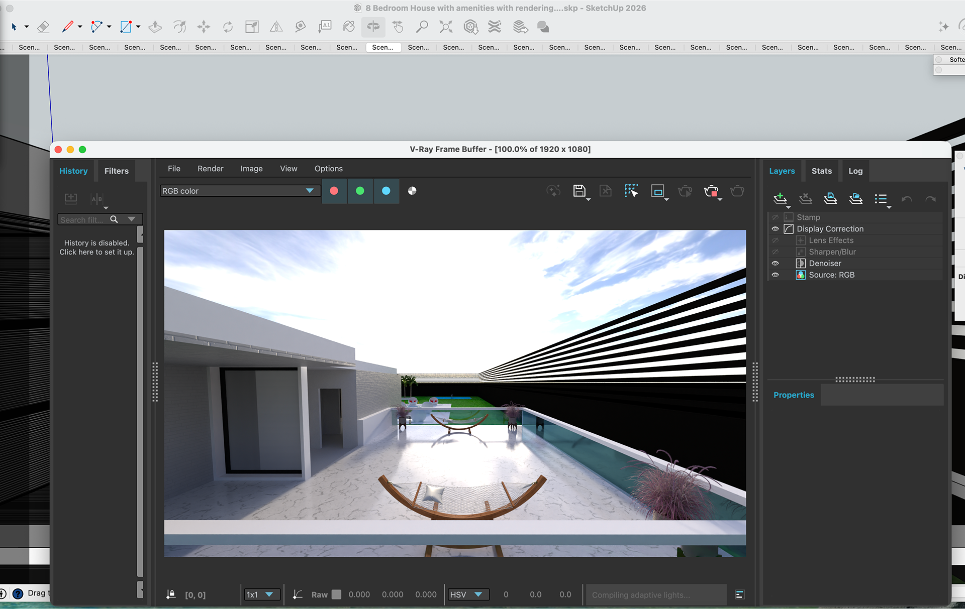The image size is (965, 609).
Task: Click the Zoom magnifier tool
Action: 422,27
